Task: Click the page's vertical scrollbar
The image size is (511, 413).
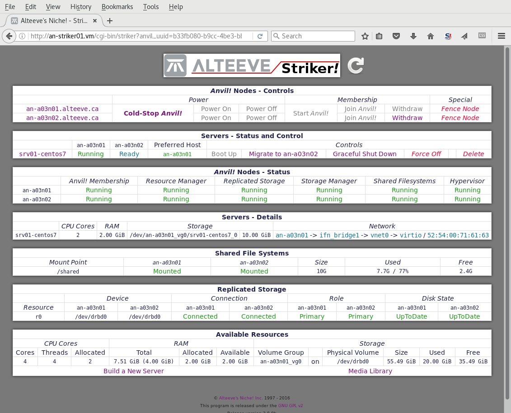Action: click(507, 226)
